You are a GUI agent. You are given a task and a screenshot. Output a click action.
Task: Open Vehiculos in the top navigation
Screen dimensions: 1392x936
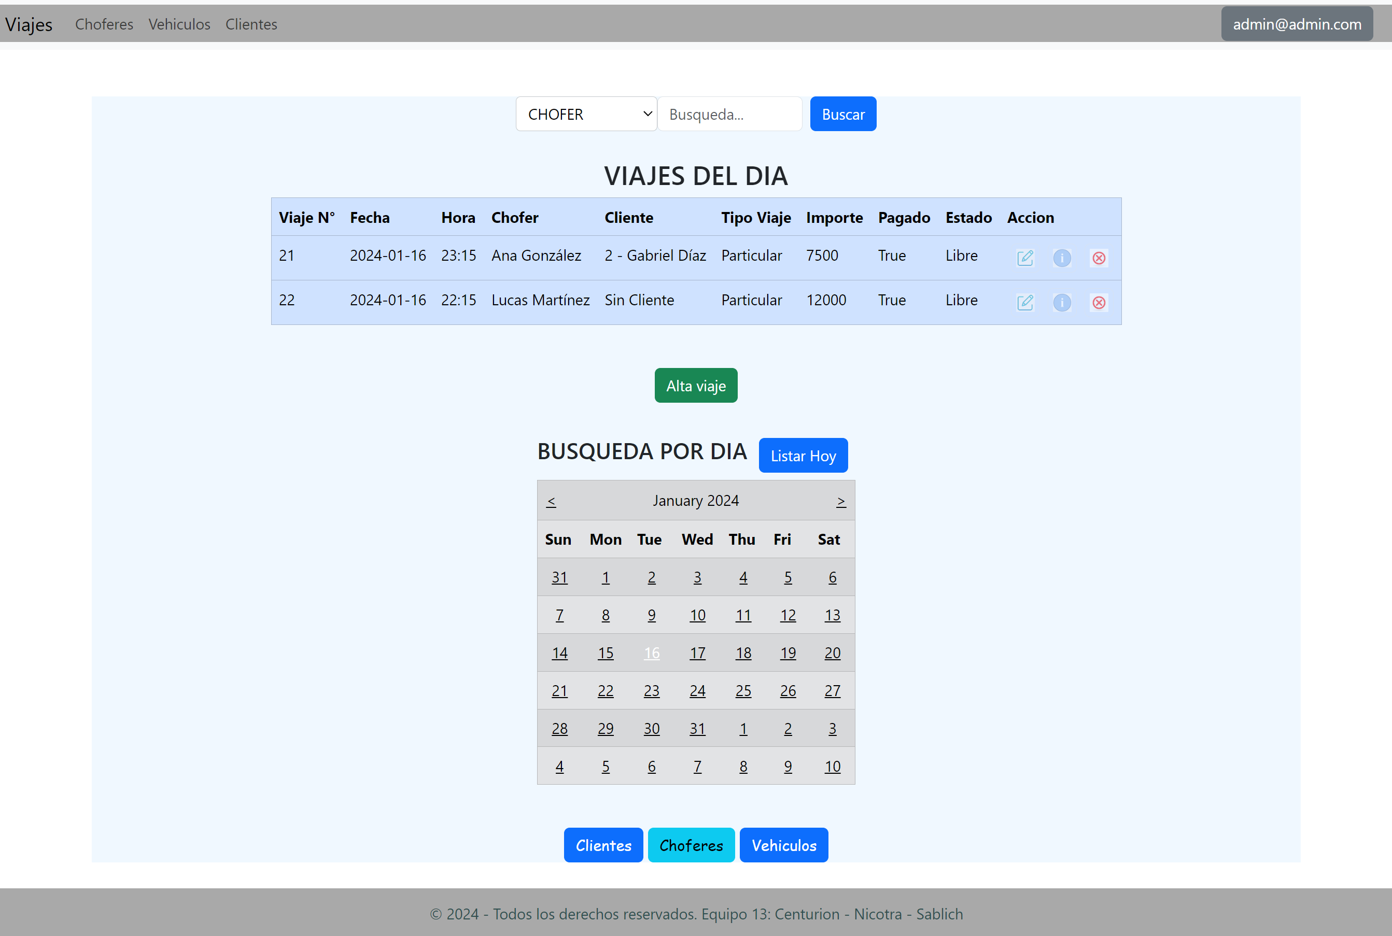pos(179,24)
